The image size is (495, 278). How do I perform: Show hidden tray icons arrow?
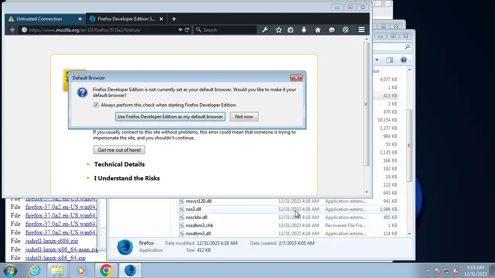point(428,271)
